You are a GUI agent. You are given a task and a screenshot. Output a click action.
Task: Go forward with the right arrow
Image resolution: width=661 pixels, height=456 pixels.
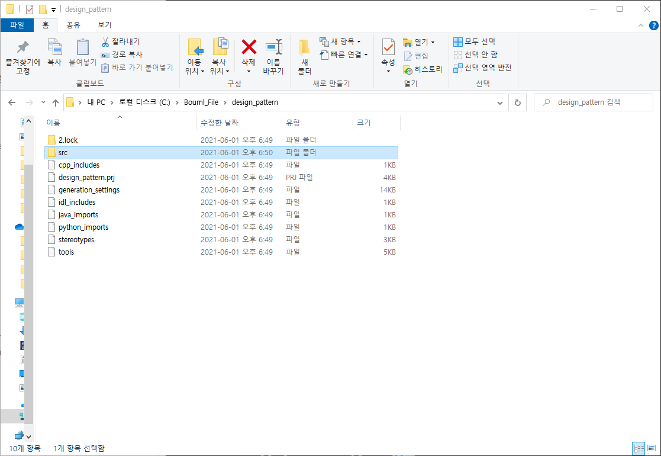click(29, 102)
